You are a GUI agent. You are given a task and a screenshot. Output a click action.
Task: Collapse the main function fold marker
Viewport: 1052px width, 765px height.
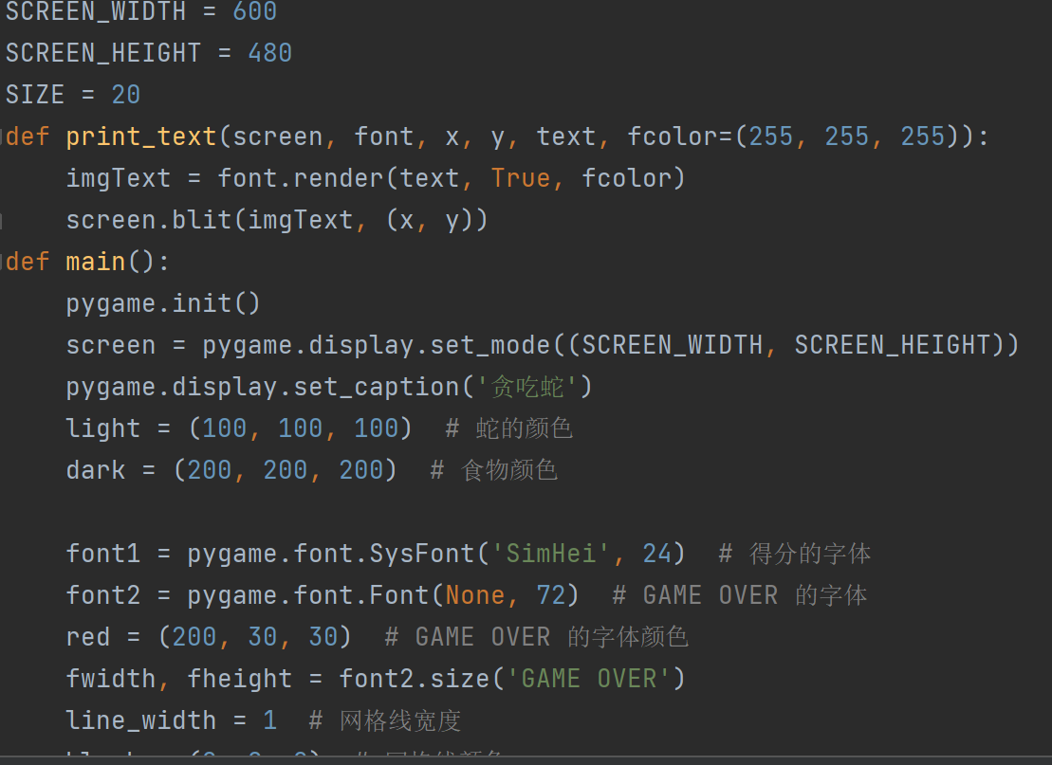point(3,262)
